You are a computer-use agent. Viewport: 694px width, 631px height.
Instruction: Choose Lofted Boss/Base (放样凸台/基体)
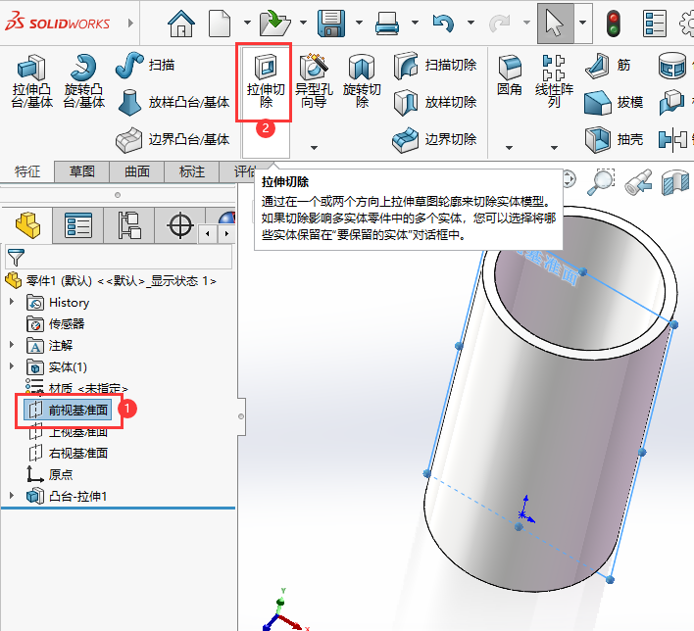173,102
